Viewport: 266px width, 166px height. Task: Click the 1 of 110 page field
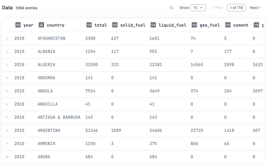[x=236, y=8]
